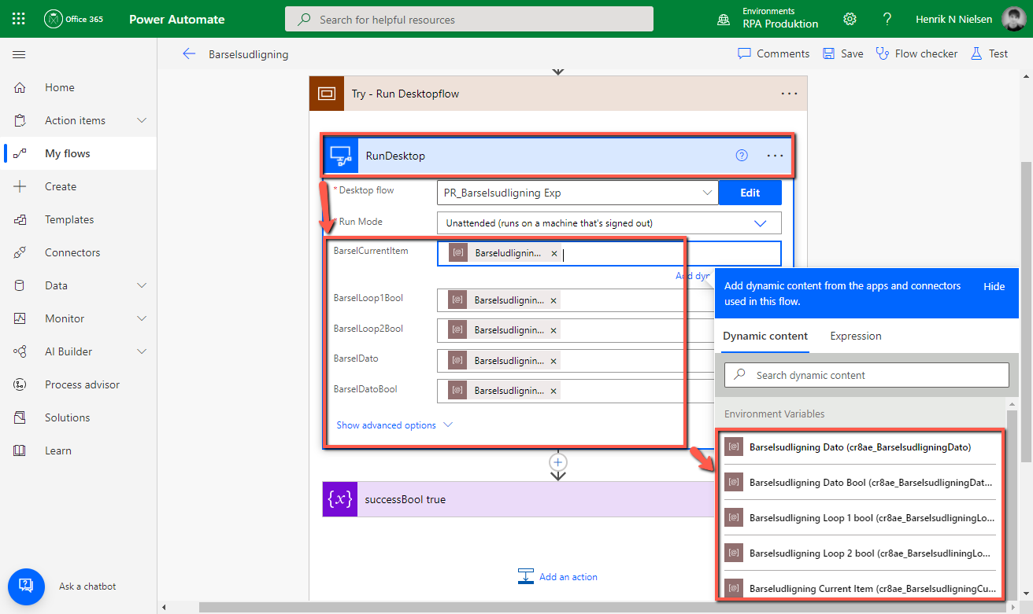Click the successBool true variable icon
Image resolution: width=1033 pixels, height=614 pixels.
[x=340, y=499]
